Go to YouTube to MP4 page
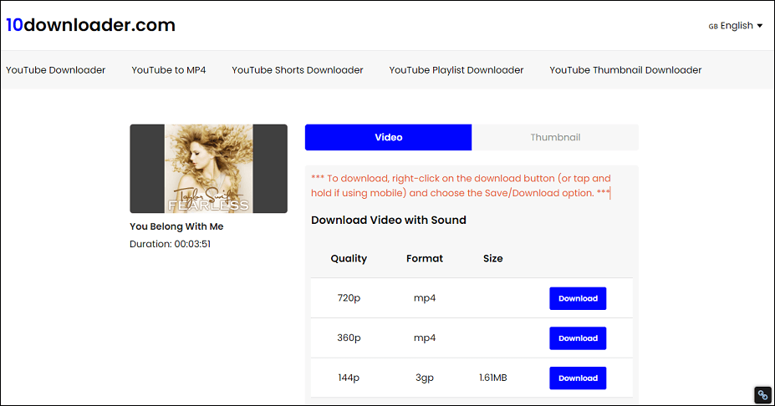This screenshot has height=406, width=775. [169, 70]
